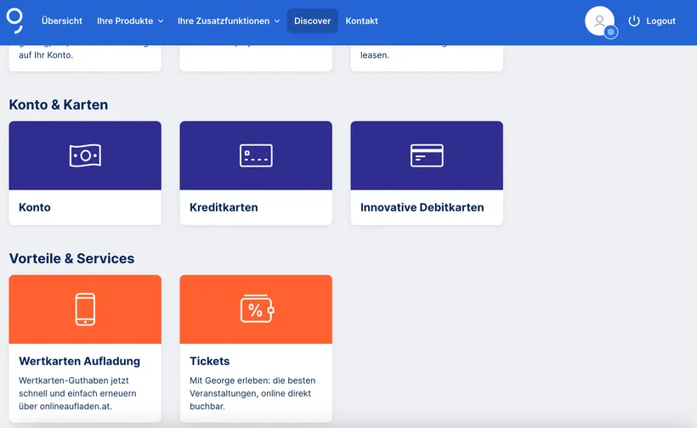The height and width of the screenshot is (428, 697).
Task: Click the smartphone icon on Wertkarten Aufladung
Action: click(85, 309)
